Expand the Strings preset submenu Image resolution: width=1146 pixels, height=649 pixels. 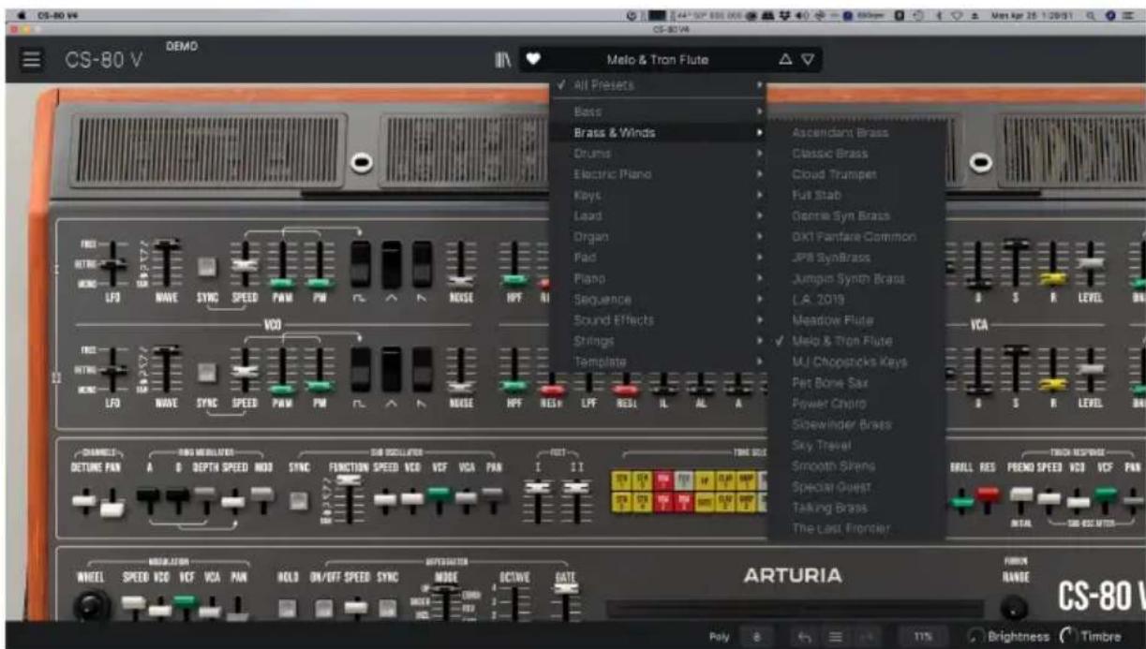click(x=659, y=341)
